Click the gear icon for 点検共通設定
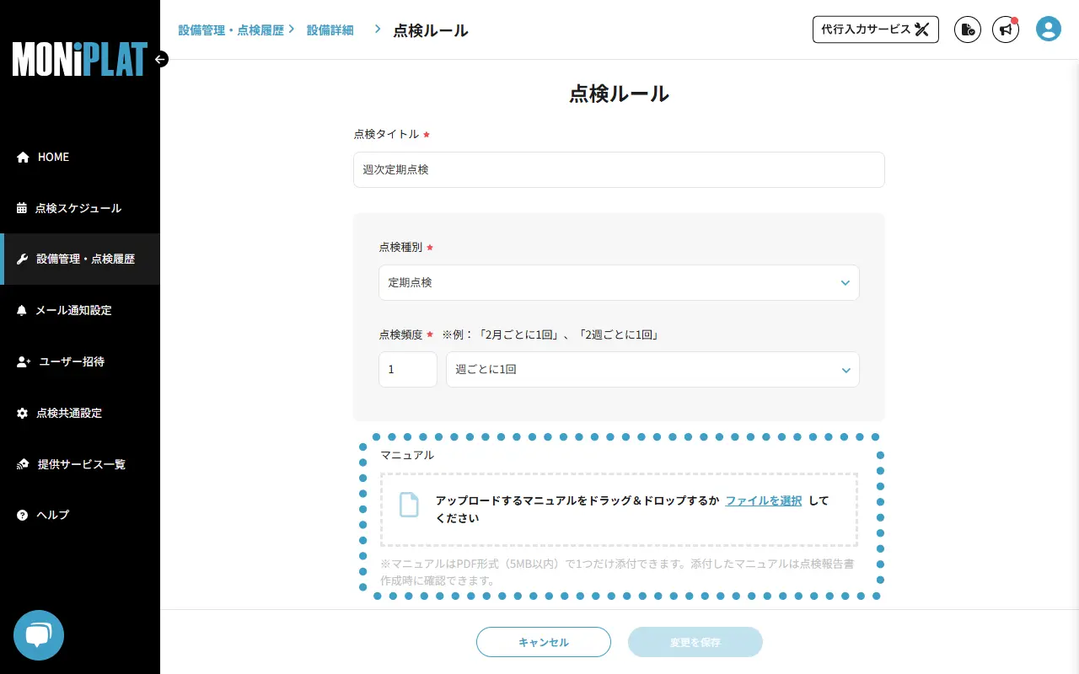 click(22, 413)
